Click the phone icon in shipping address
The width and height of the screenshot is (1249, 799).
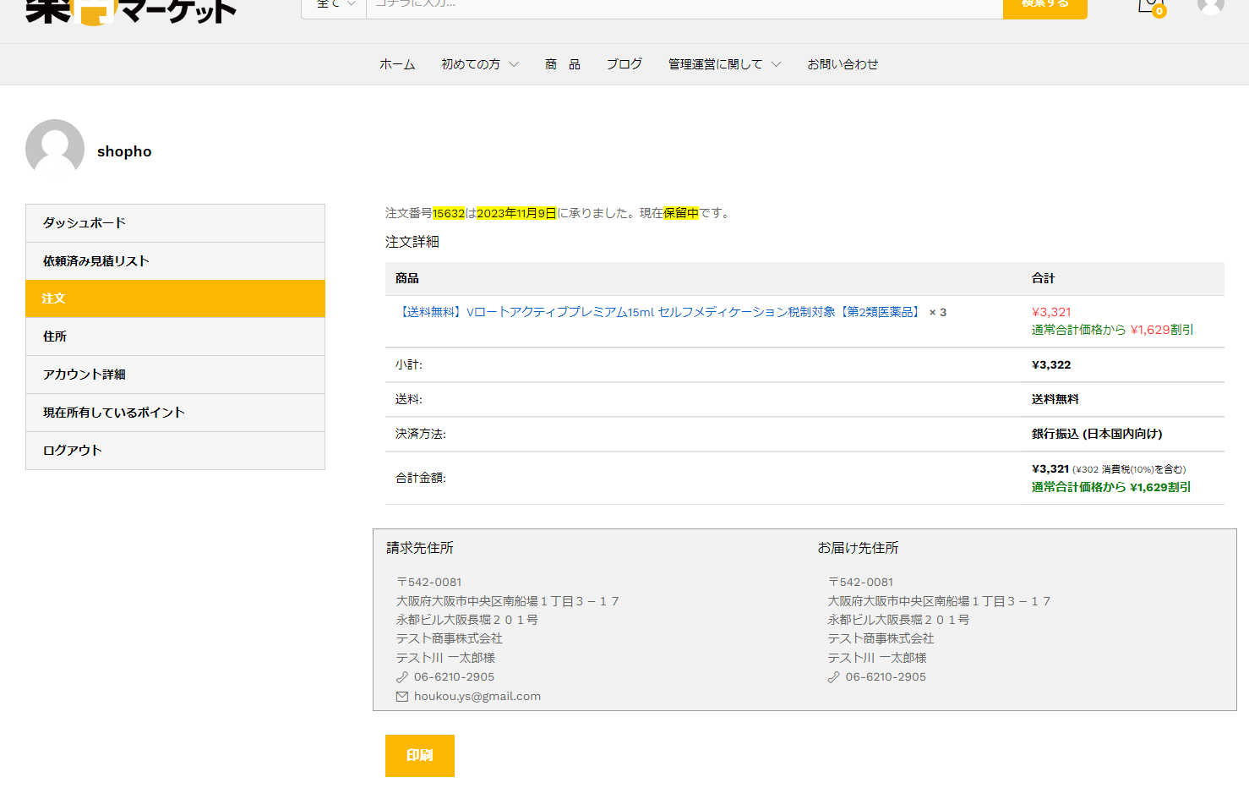point(833,677)
